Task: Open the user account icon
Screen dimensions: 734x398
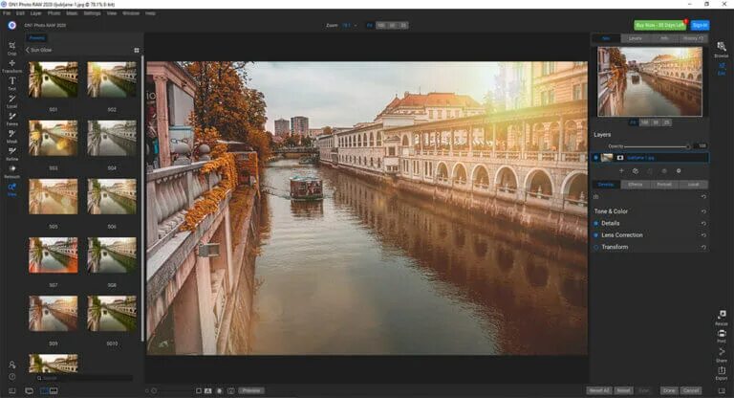Action: (12, 365)
